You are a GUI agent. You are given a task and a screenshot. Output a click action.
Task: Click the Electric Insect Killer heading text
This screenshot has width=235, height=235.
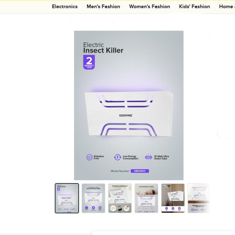103,48
